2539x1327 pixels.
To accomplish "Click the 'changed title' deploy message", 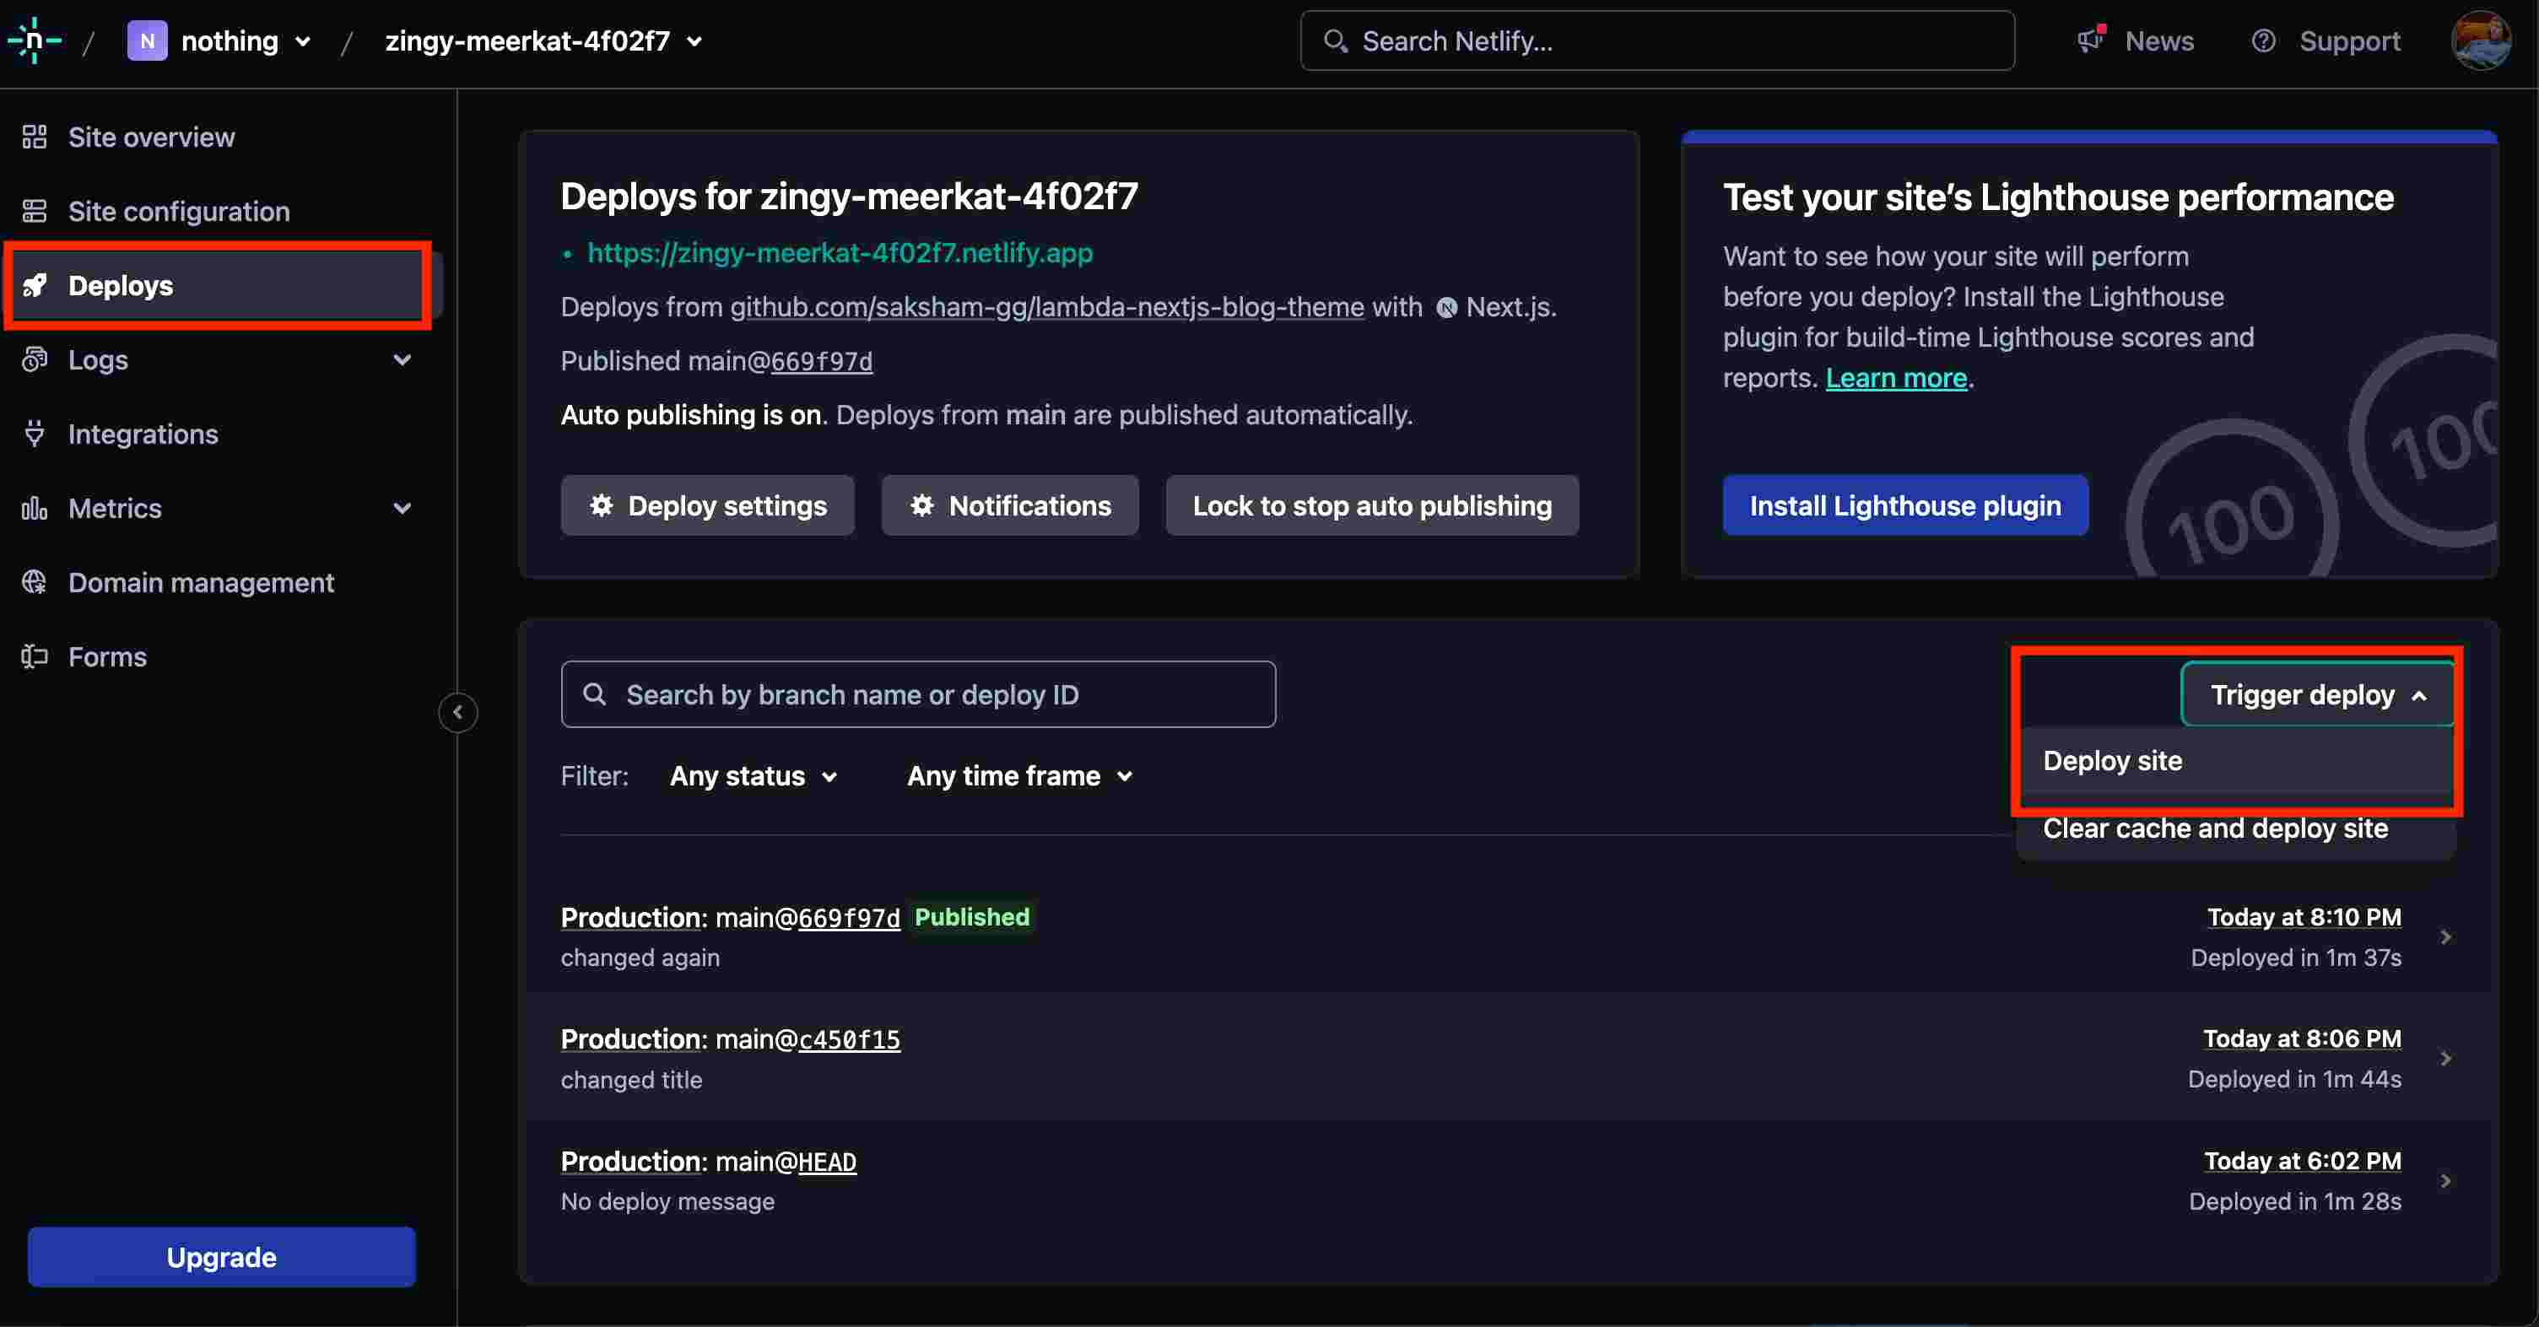I will pos(632,1080).
